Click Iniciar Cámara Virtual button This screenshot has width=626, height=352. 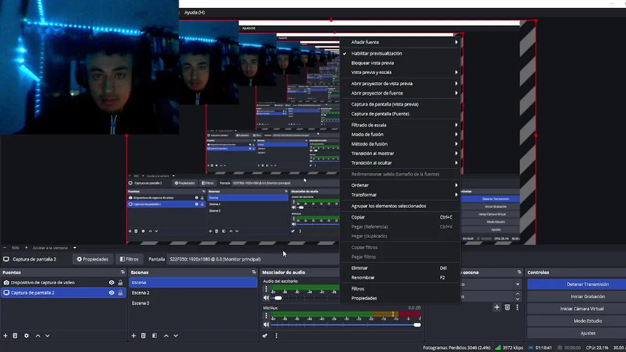pyautogui.click(x=577, y=308)
